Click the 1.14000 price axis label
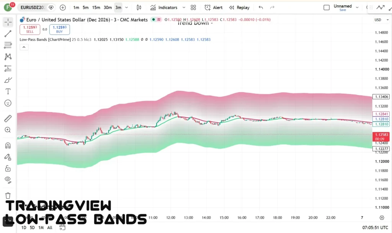392x233 pixels. pyautogui.click(x=382, y=69)
